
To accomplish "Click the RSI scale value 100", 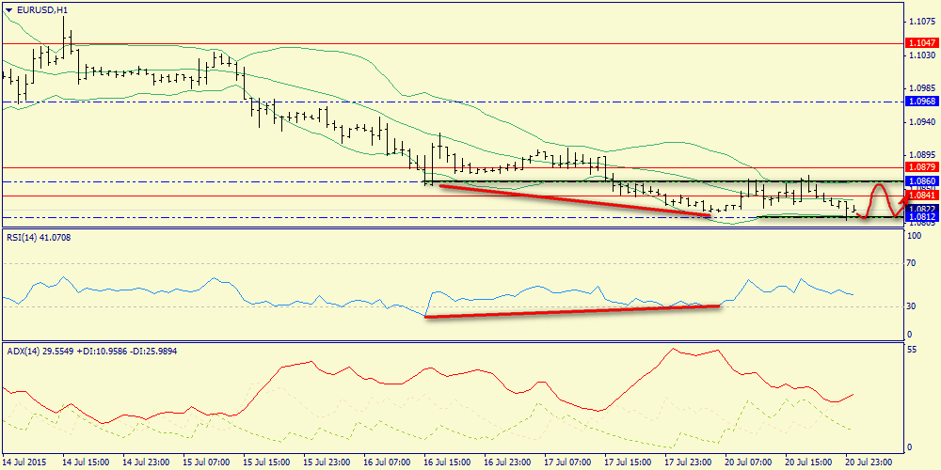I will point(916,237).
